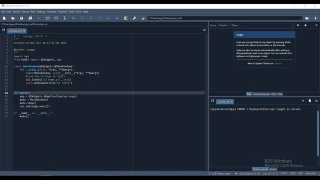Switch to the Files tab
This screenshot has width=320, height=180.
tap(280, 94)
